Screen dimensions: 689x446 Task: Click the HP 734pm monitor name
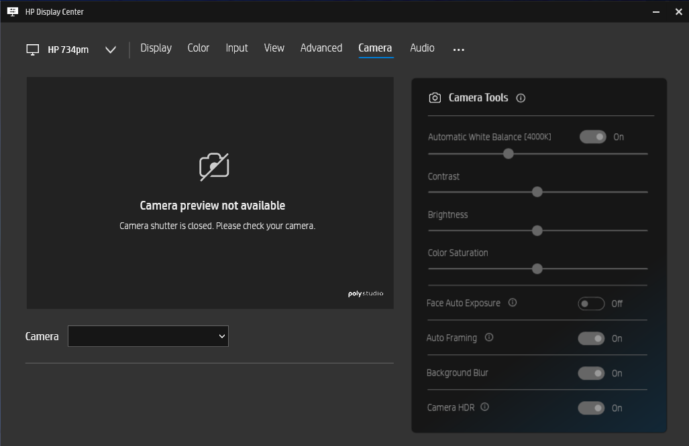coord(68,50)
